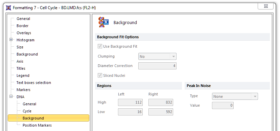Select General under the DNA node
The height and width of the screenshot is (131, 280).
click(29, 104)
